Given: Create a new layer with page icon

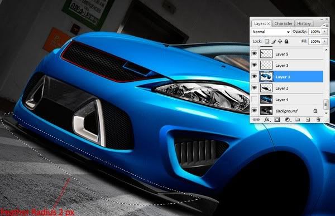Looking at the screenshot, I should tap(308, 120).
